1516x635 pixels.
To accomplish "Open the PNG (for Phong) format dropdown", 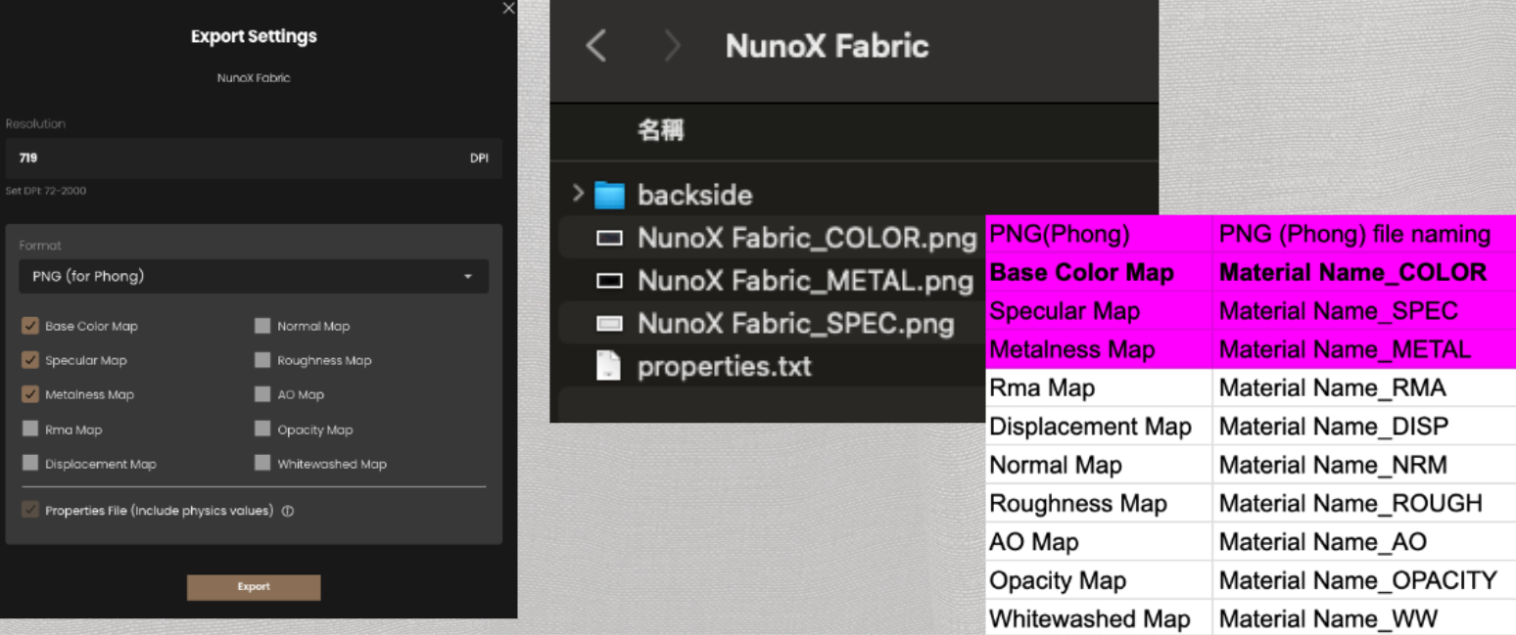I will click(254, 276).
